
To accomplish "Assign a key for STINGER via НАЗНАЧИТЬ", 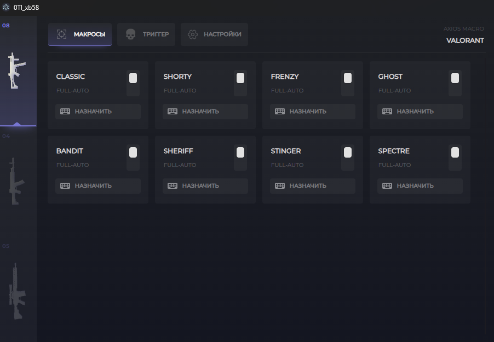I will (x=313, y=186).
